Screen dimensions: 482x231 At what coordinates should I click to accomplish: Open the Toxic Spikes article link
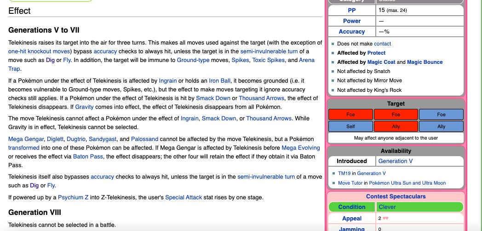(269, 60)
